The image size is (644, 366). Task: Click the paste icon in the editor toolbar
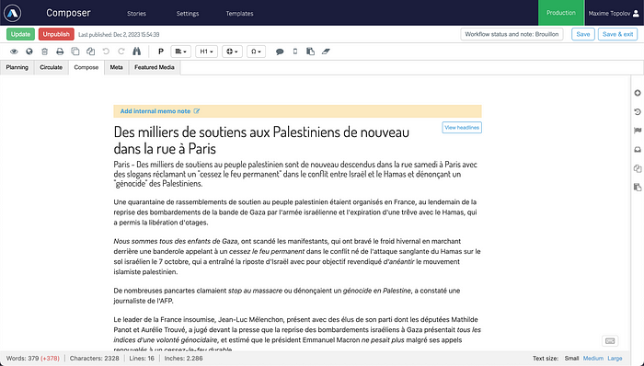point(311,51)
